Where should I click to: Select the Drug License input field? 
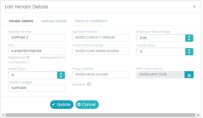coord(101,75)
